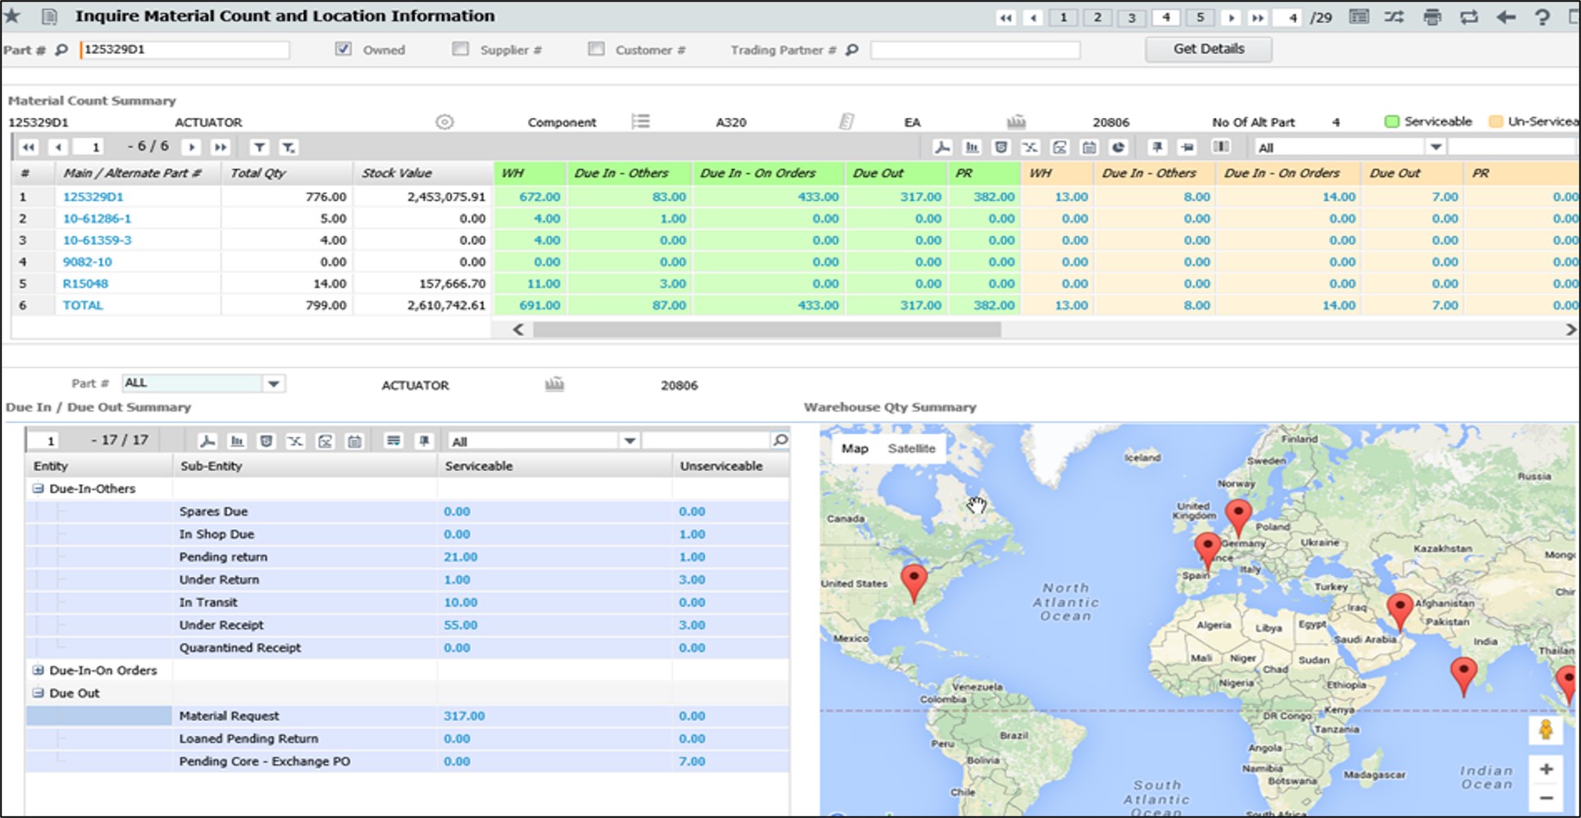Export summary grid to Excel
Screen dimensions: 1581x818
[1030, 147]
